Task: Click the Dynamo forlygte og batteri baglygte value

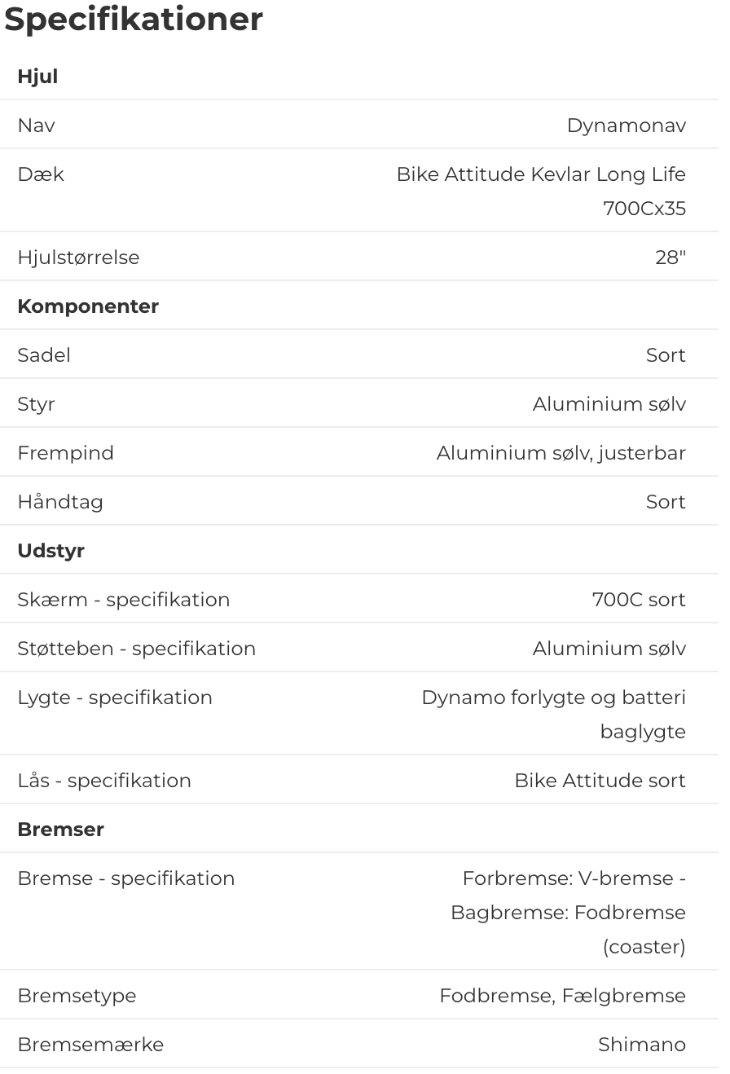Action: (553, 714)
